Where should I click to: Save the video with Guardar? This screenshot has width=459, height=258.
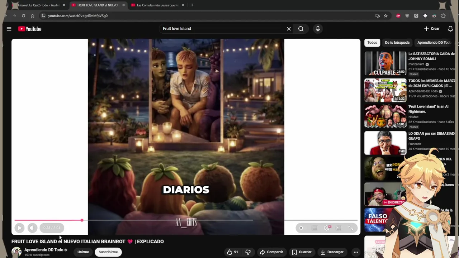click(302, 252)
